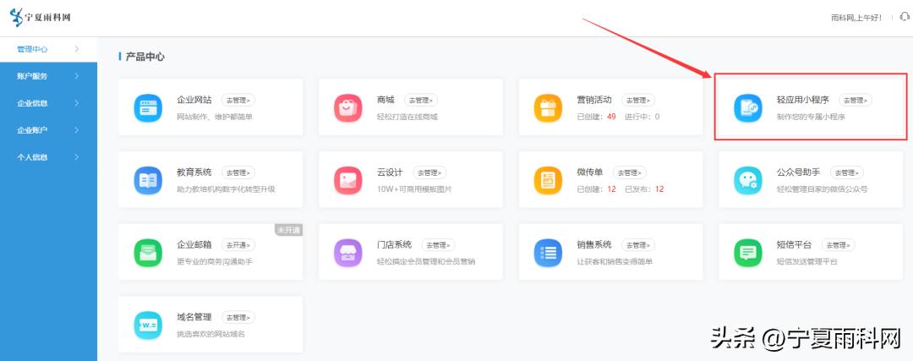Viewport: 913px width, 361px height.
Task: Open the 门店系统 store icon
Action: [x=347, y=253]
